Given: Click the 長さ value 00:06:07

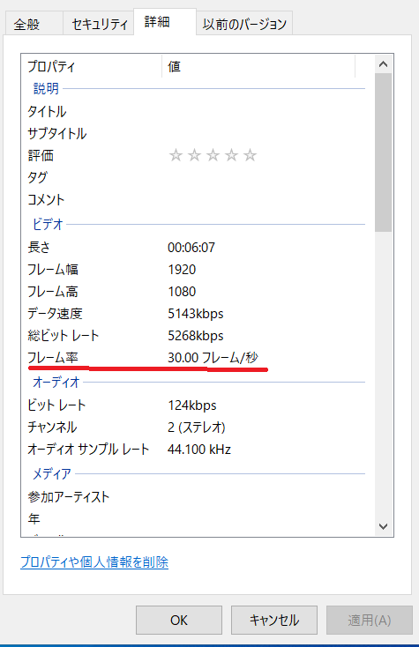Looking at the screenshot, I should [191, 247].
